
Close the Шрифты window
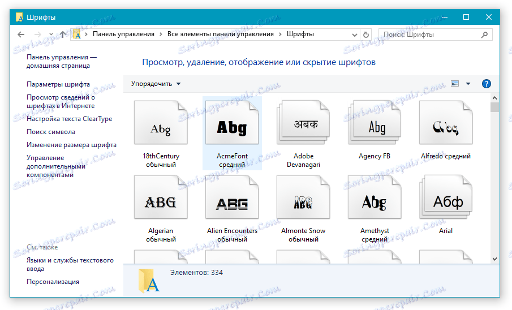click(488, 17)
